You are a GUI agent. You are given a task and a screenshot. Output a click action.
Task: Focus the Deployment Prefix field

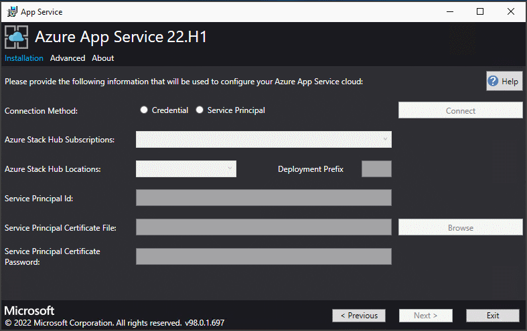pos(376,169)
